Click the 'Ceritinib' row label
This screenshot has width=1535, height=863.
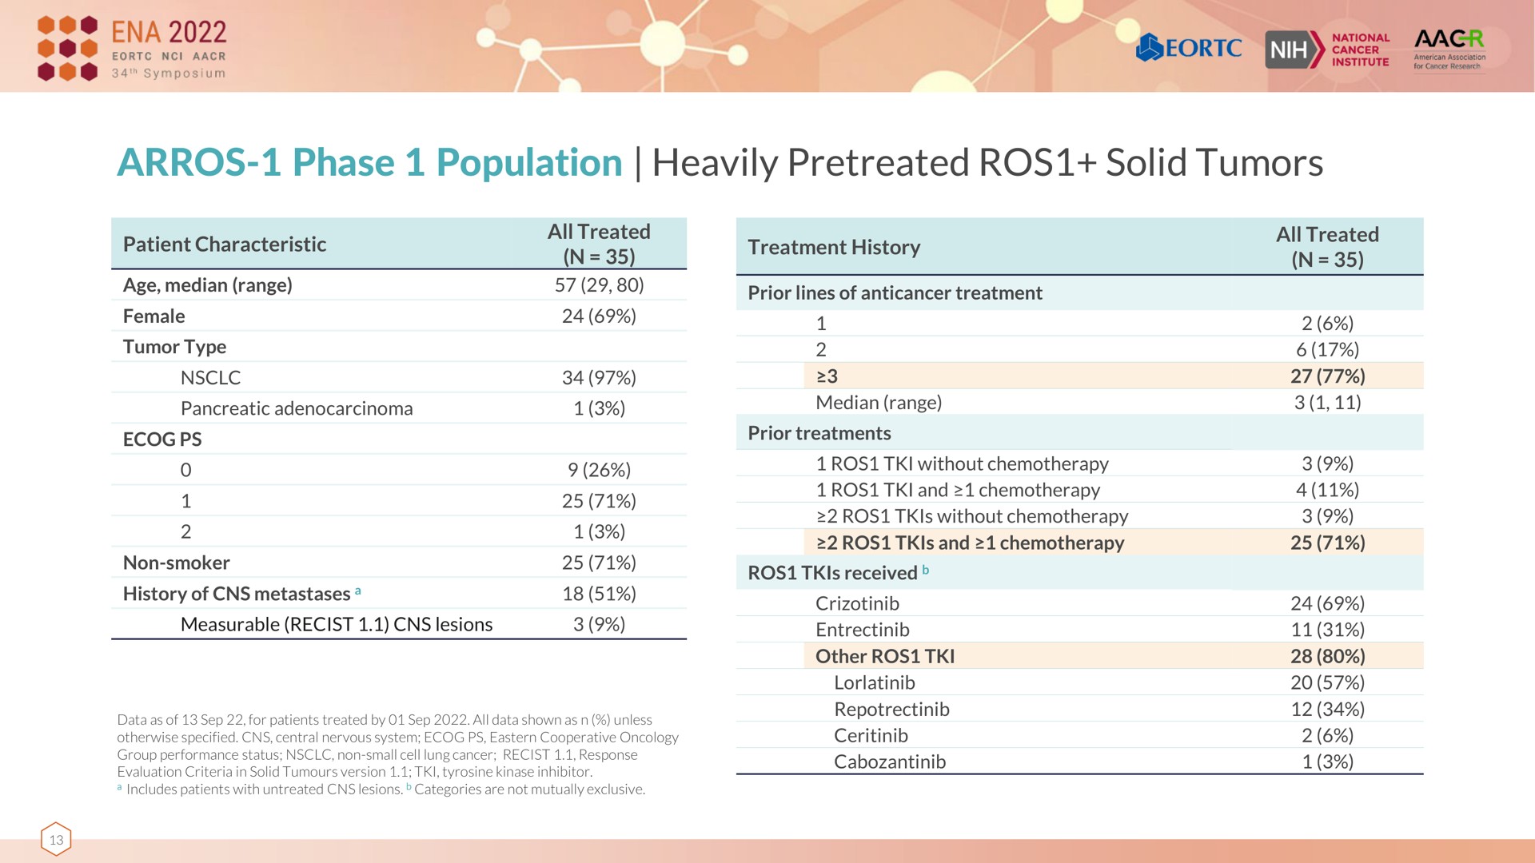(x=871, y=736)
